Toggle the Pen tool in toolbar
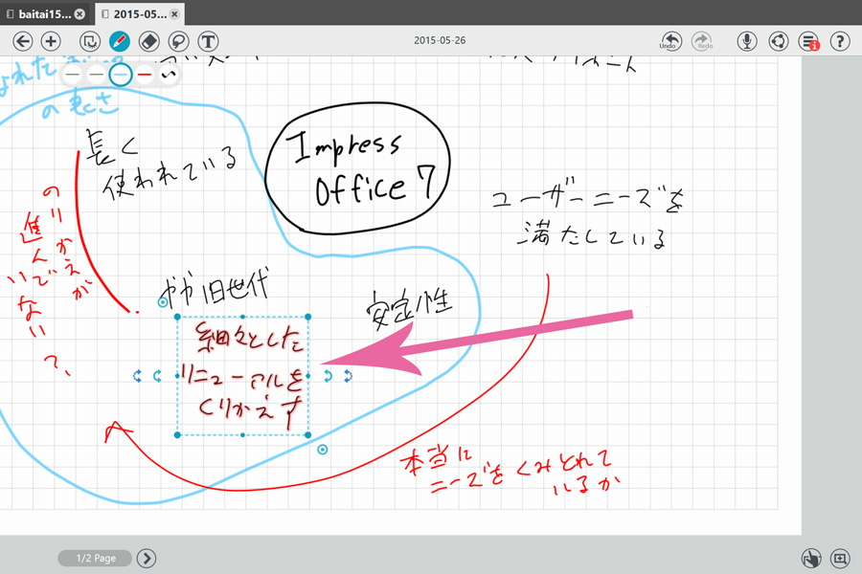This screenshot has width=862, height=574. pos(119,41)
